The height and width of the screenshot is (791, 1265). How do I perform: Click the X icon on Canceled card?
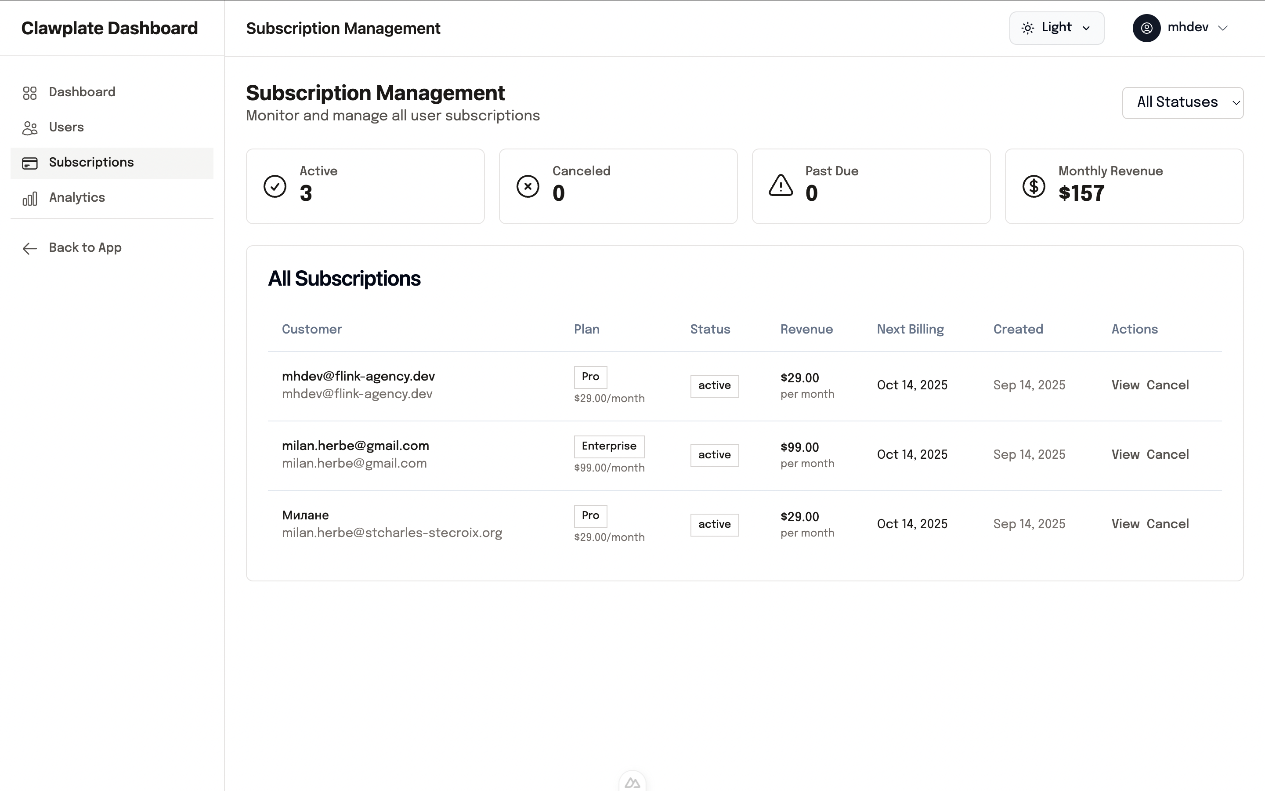[x=528, y=186]
